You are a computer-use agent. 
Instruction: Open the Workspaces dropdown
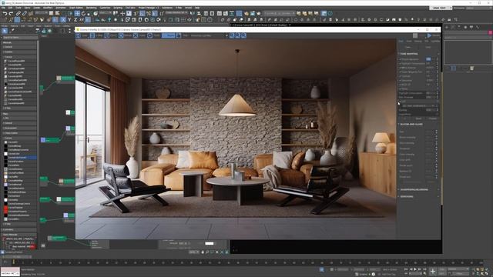[478, 8]
